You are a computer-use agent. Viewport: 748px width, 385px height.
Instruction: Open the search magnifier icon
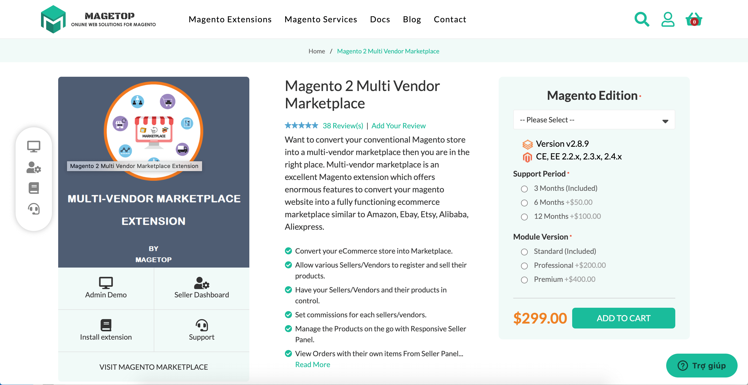tap(642, 19)
